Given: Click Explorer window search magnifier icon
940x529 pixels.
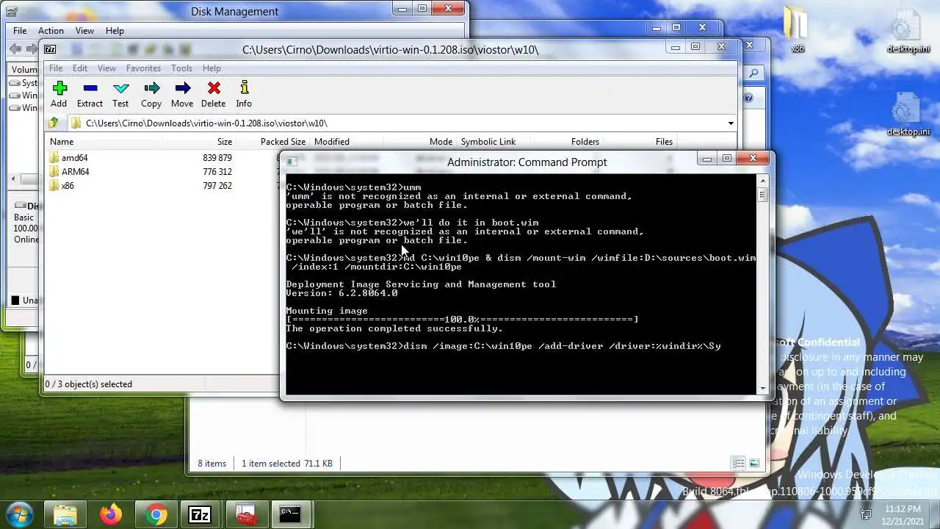Looking at the screenshot, I should pos(753,73).
